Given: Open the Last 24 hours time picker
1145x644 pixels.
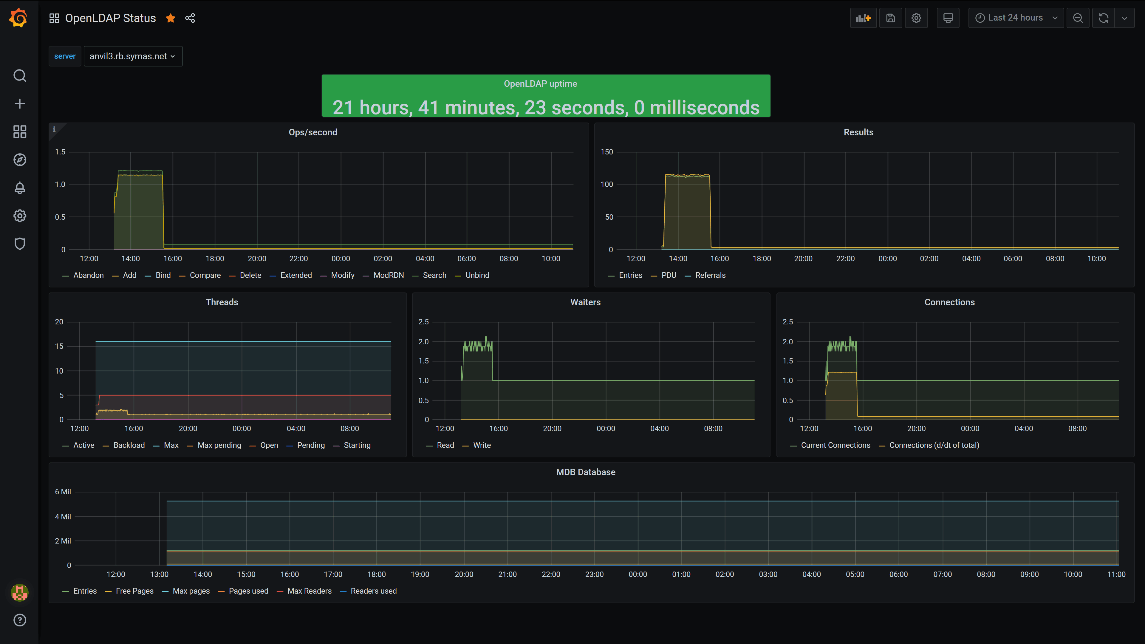Looking at the screenshot, I should 1016,18.
